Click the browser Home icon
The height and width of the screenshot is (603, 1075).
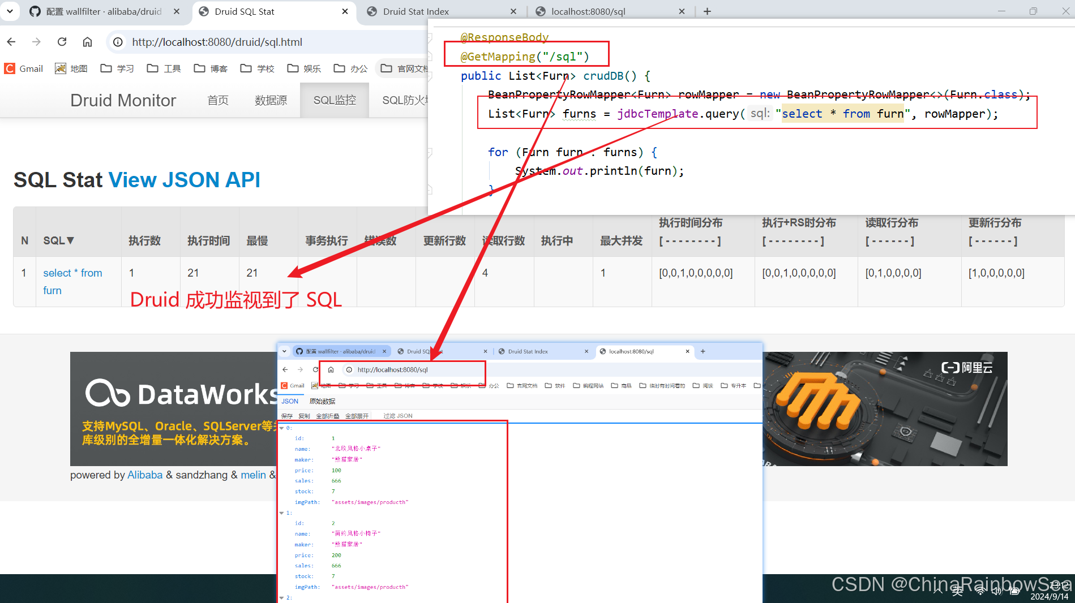click(88, 41)
